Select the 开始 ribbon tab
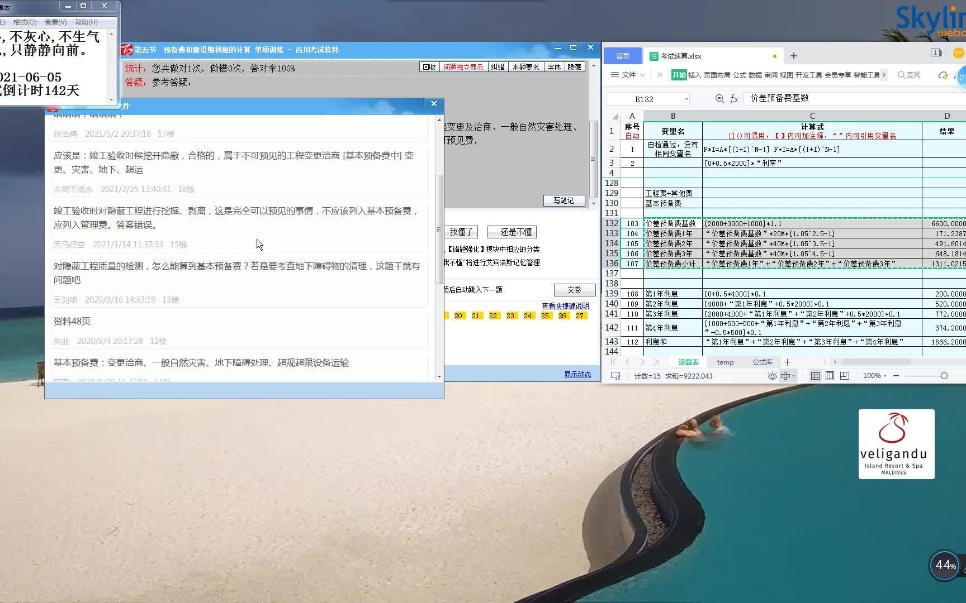 679,75
